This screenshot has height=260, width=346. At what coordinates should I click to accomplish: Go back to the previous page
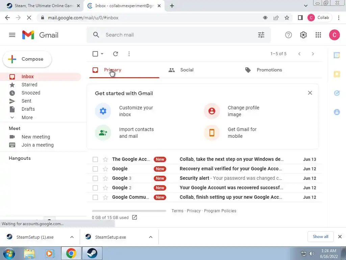(x=7, y=18)
